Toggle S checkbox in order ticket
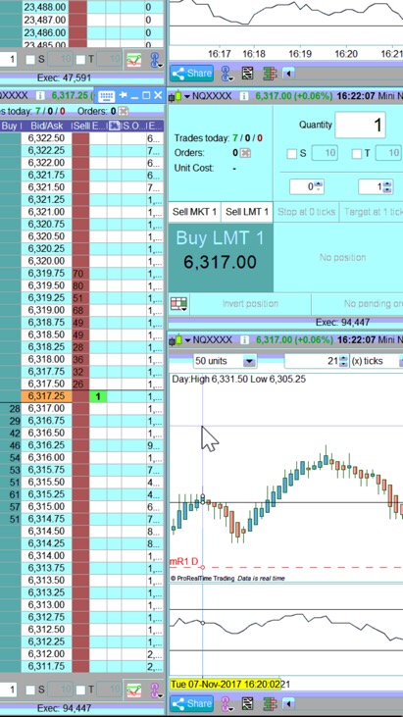Screen dimensions: 403x717 (x=292, y=154)
